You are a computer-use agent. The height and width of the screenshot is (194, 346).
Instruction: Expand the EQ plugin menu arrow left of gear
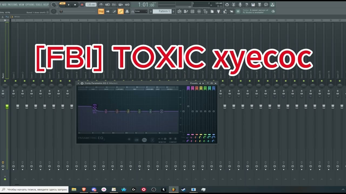click(x=78, y=83)
